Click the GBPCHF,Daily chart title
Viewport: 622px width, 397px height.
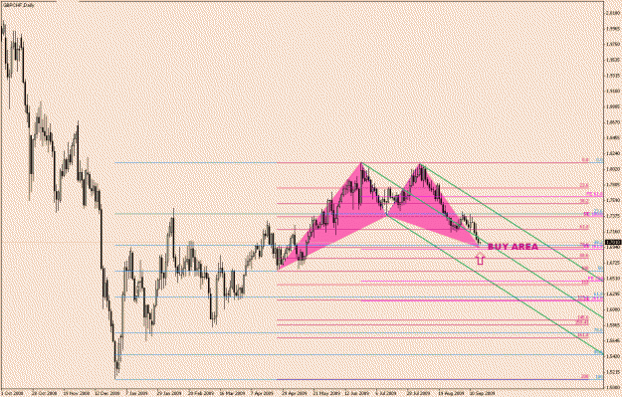pyautogui.click(x=18, y=5)
